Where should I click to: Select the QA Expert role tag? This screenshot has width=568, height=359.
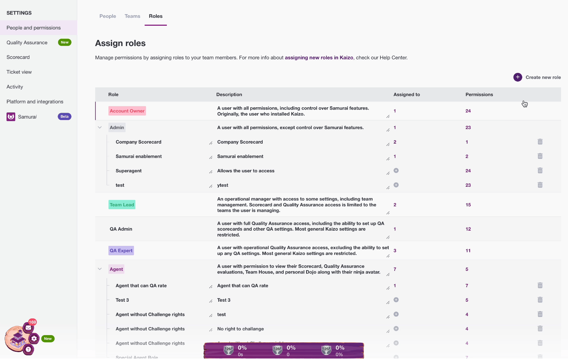(121, 251)
